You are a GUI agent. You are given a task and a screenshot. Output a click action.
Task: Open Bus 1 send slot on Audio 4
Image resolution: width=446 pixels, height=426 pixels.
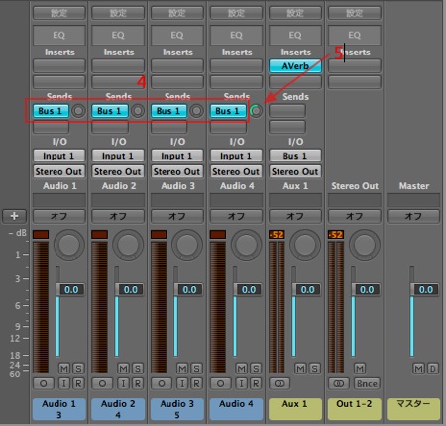pyautogui.click(x=228, y=111)
